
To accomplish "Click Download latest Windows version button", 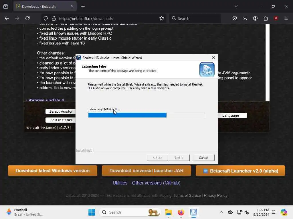I will coord(53,171).
